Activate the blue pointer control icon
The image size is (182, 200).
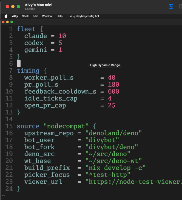(171, 7)
